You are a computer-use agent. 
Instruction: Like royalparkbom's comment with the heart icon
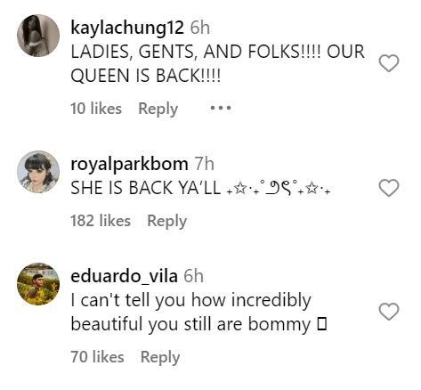pos(389,188)
